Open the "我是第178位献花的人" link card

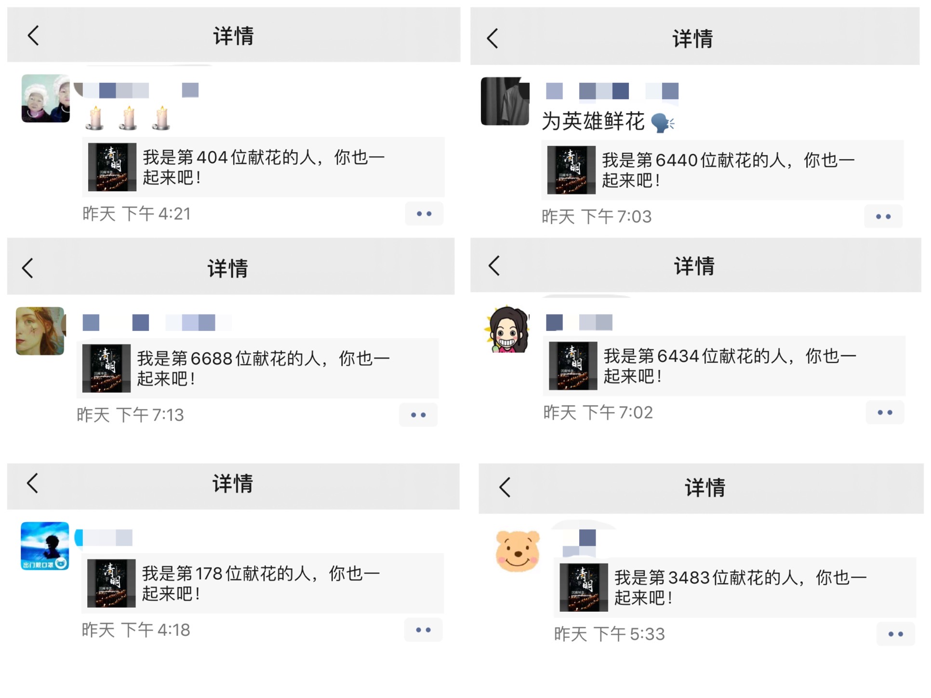coord(263,583)
